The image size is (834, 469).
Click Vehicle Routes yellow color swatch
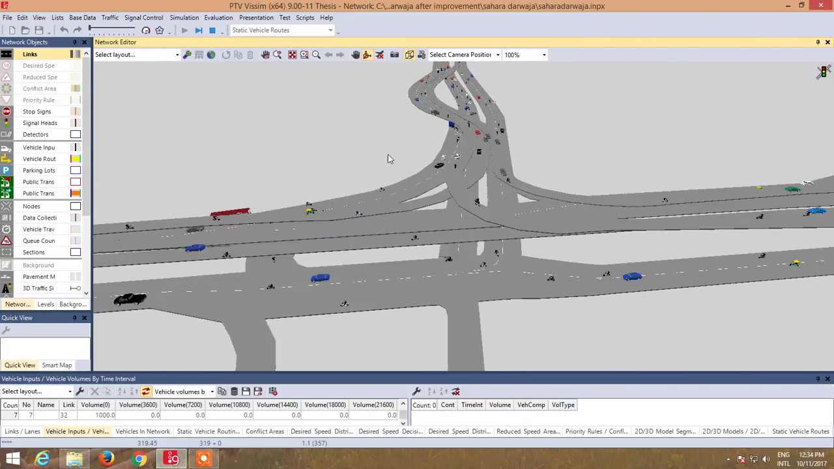[x=76, y=159]
